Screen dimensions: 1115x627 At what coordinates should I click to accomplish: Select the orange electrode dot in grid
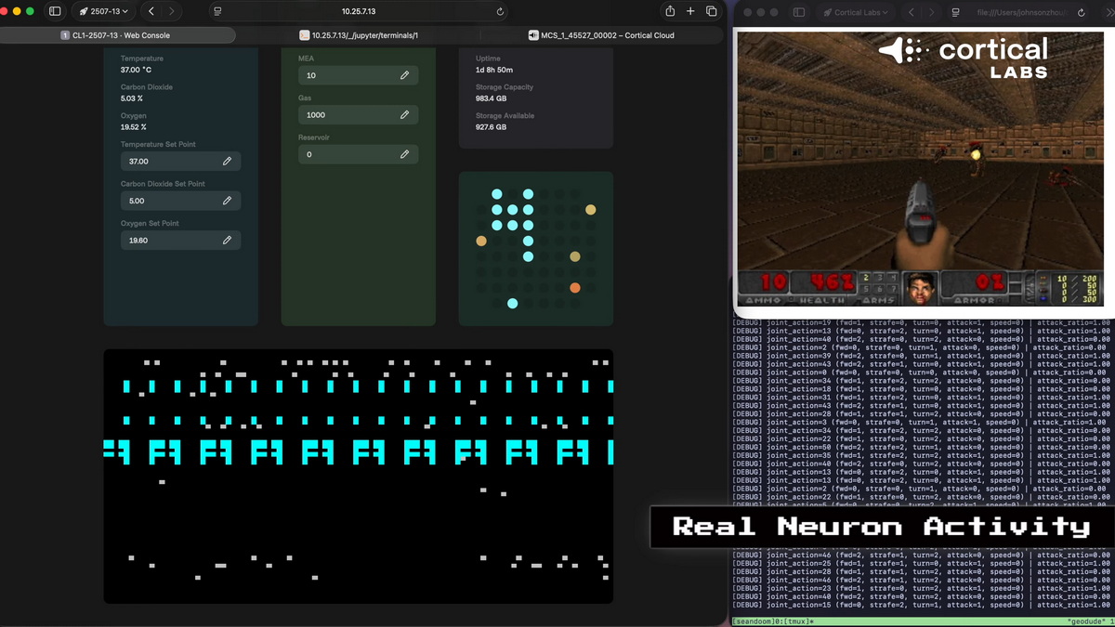coord(575,288)
